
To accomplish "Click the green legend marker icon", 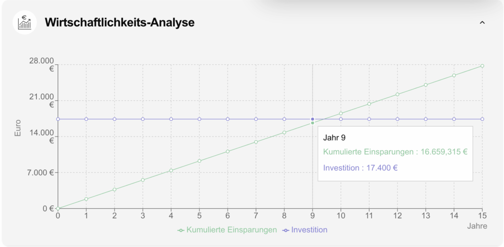I will (x=181, y=230).
